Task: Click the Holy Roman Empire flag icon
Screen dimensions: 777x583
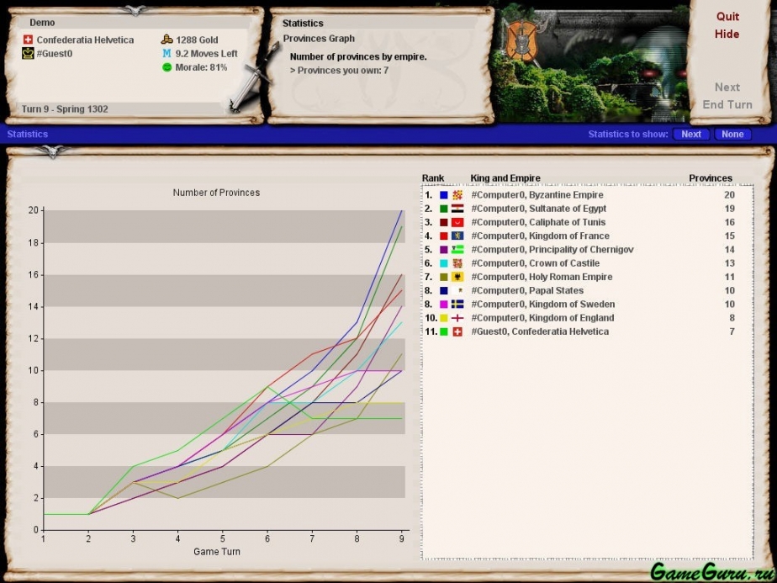Action: (x=457, y=277)
